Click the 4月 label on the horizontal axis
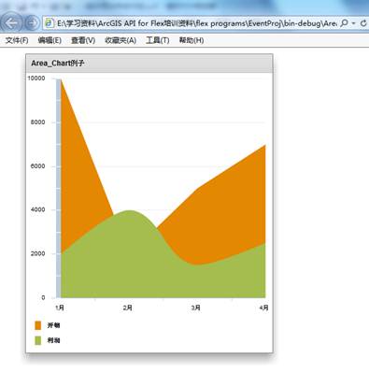Screen dimensions: 369x387 coord(263,308)
